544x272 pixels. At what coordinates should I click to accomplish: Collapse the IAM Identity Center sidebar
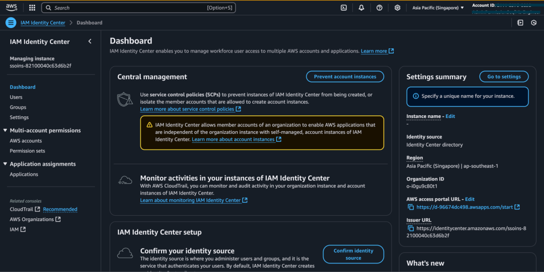point(90,41)
